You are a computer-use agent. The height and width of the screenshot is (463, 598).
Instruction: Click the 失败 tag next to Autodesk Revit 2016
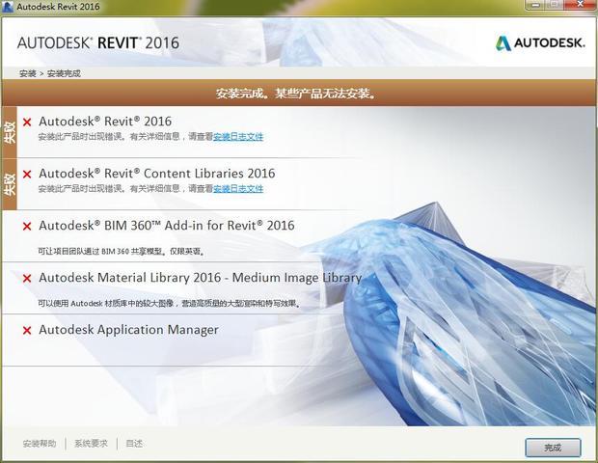(10, 130)
